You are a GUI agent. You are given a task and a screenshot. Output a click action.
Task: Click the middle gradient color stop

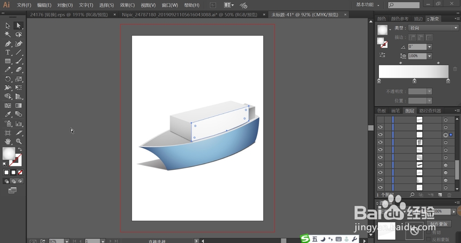click(414, 81)
